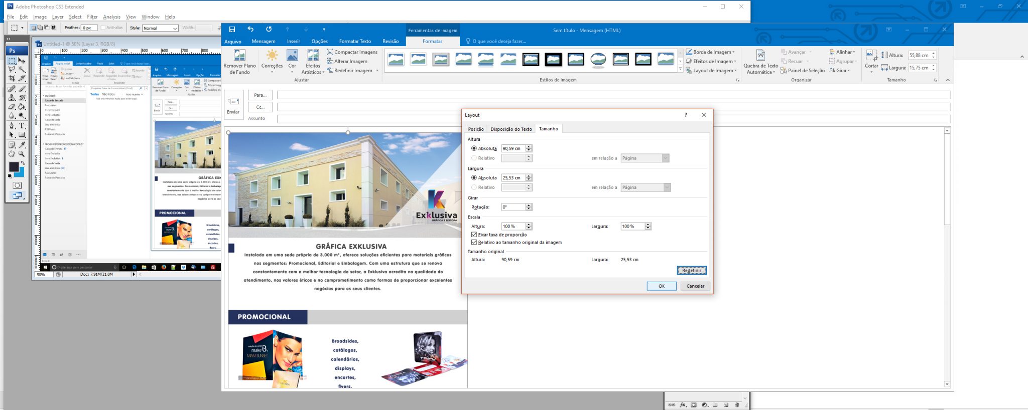Viewport: 1028px width, 410px height.
Task: Click the blue background color swatch in Photoshop
Action: click(21, 174)
